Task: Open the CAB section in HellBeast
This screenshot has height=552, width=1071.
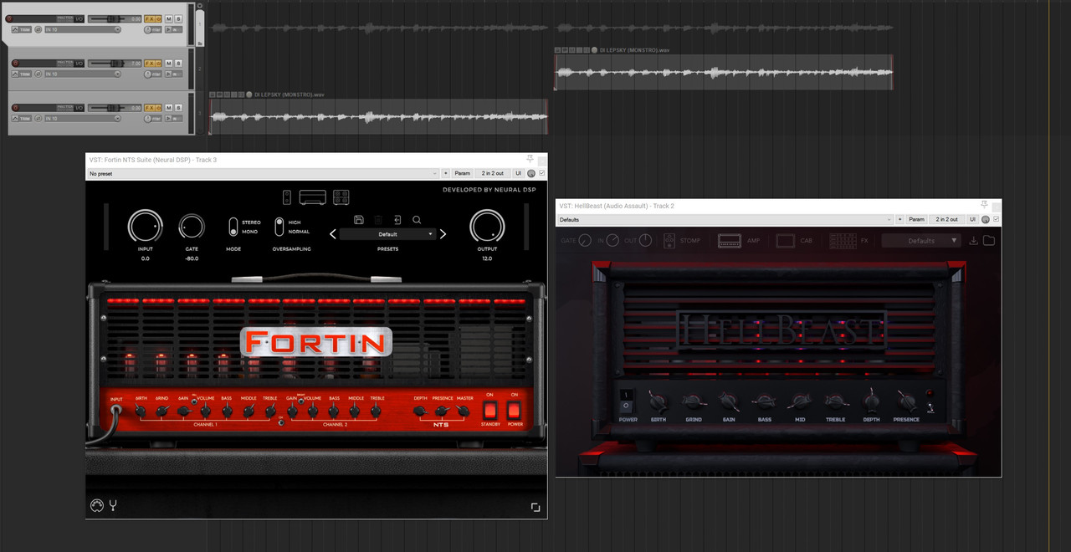Action: pos(794,241)
